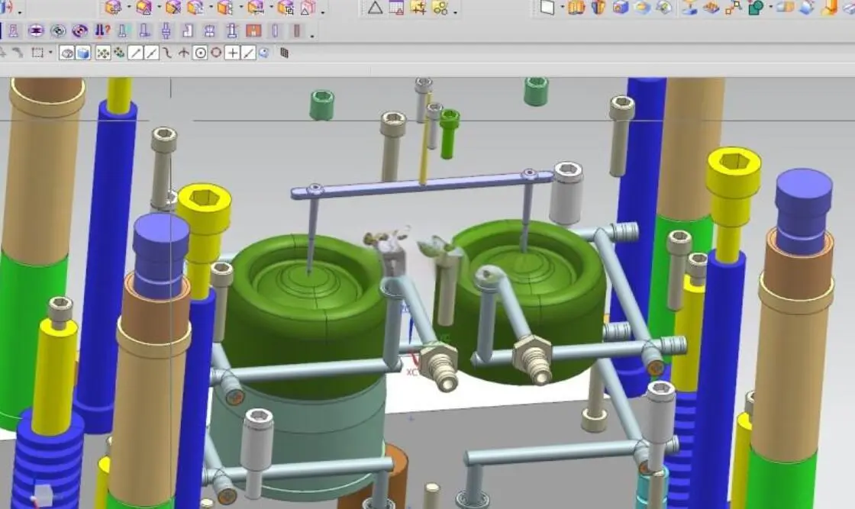Select the Arrow/vector tool icon
Screen dimensions: 855x509
click(x=184, y=53)
